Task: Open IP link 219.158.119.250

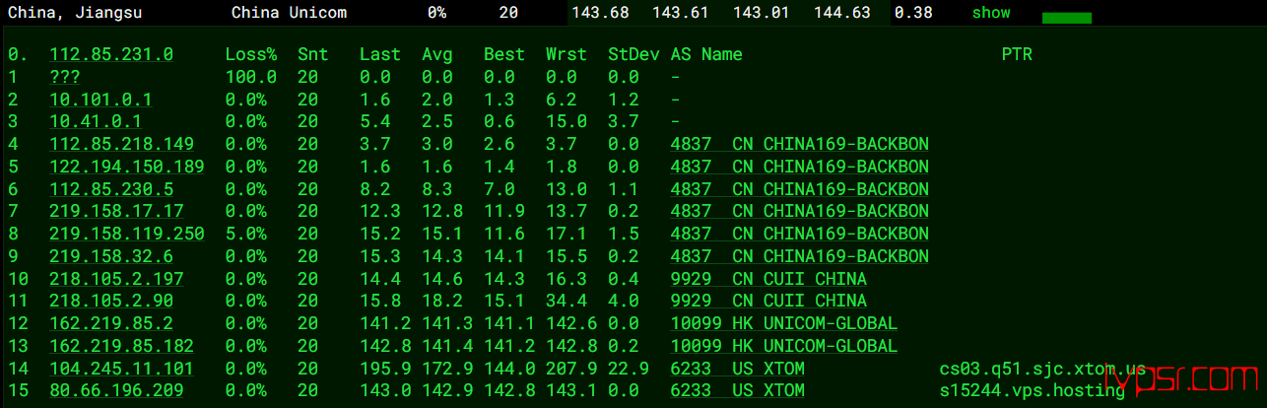Action: [127, 234]
